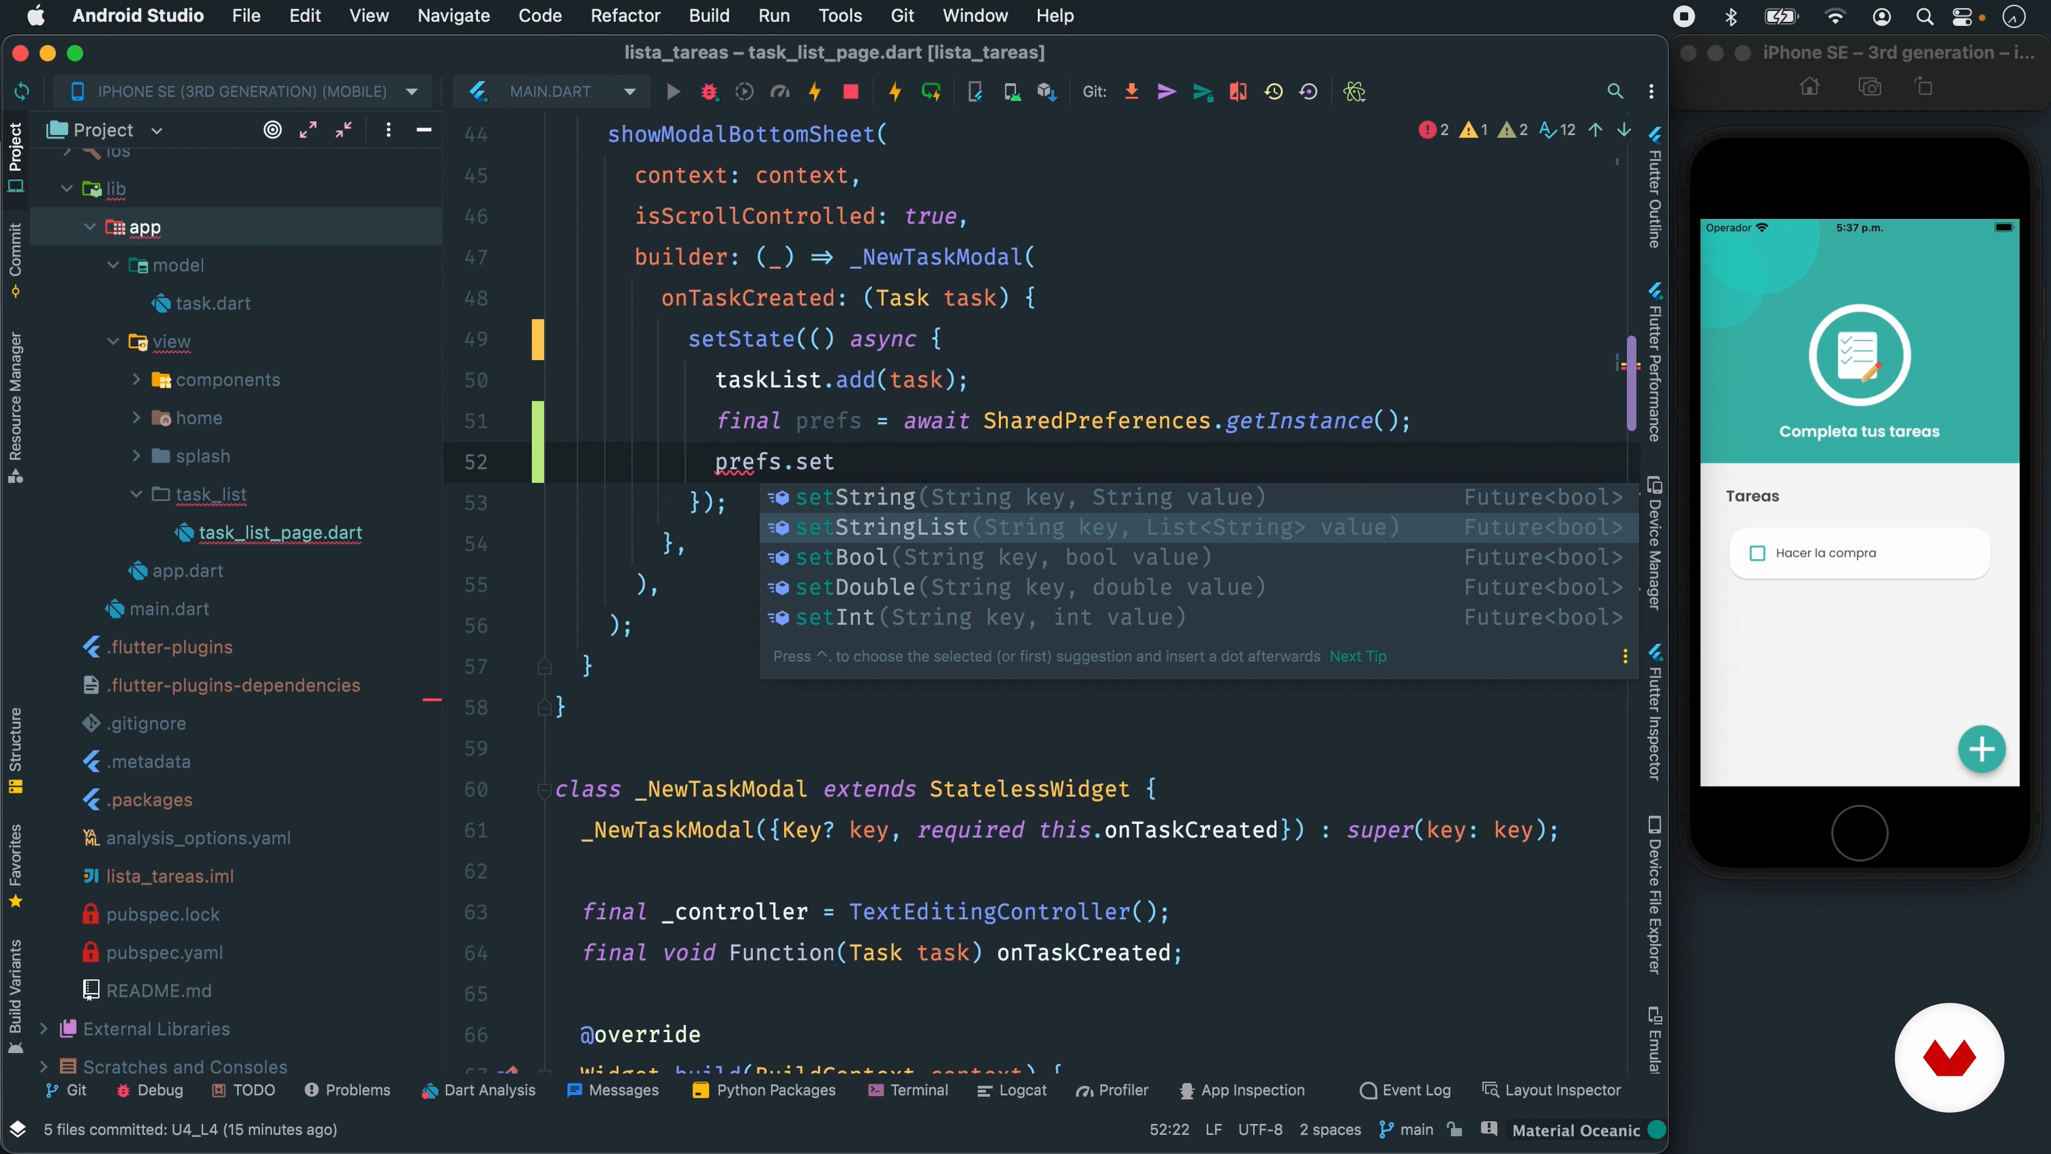The height and width of the screenshot is (1154, 2051).
Task: Click the simulator hardware home button
Action: click(1859, 833)
